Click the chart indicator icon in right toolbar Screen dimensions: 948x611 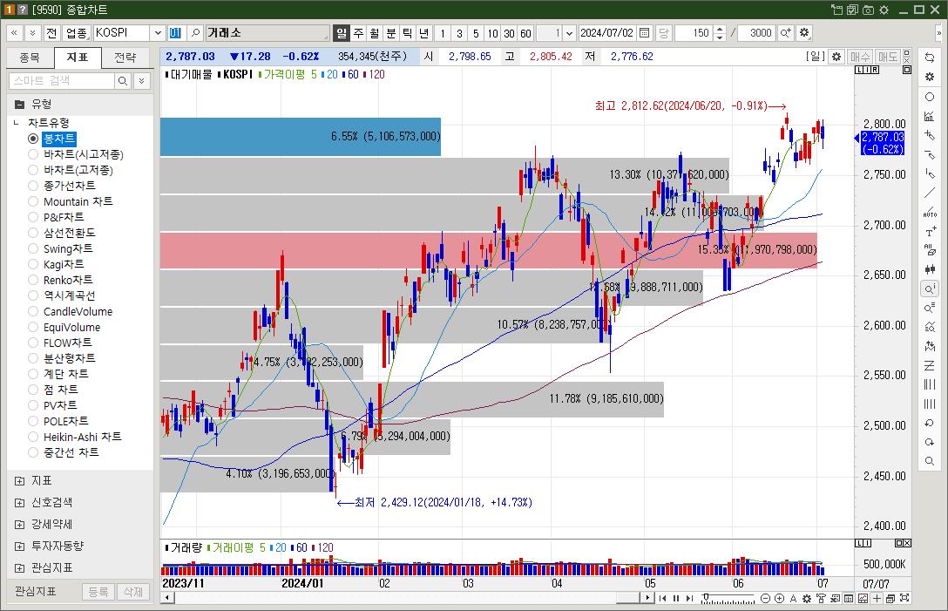point(930,116)
